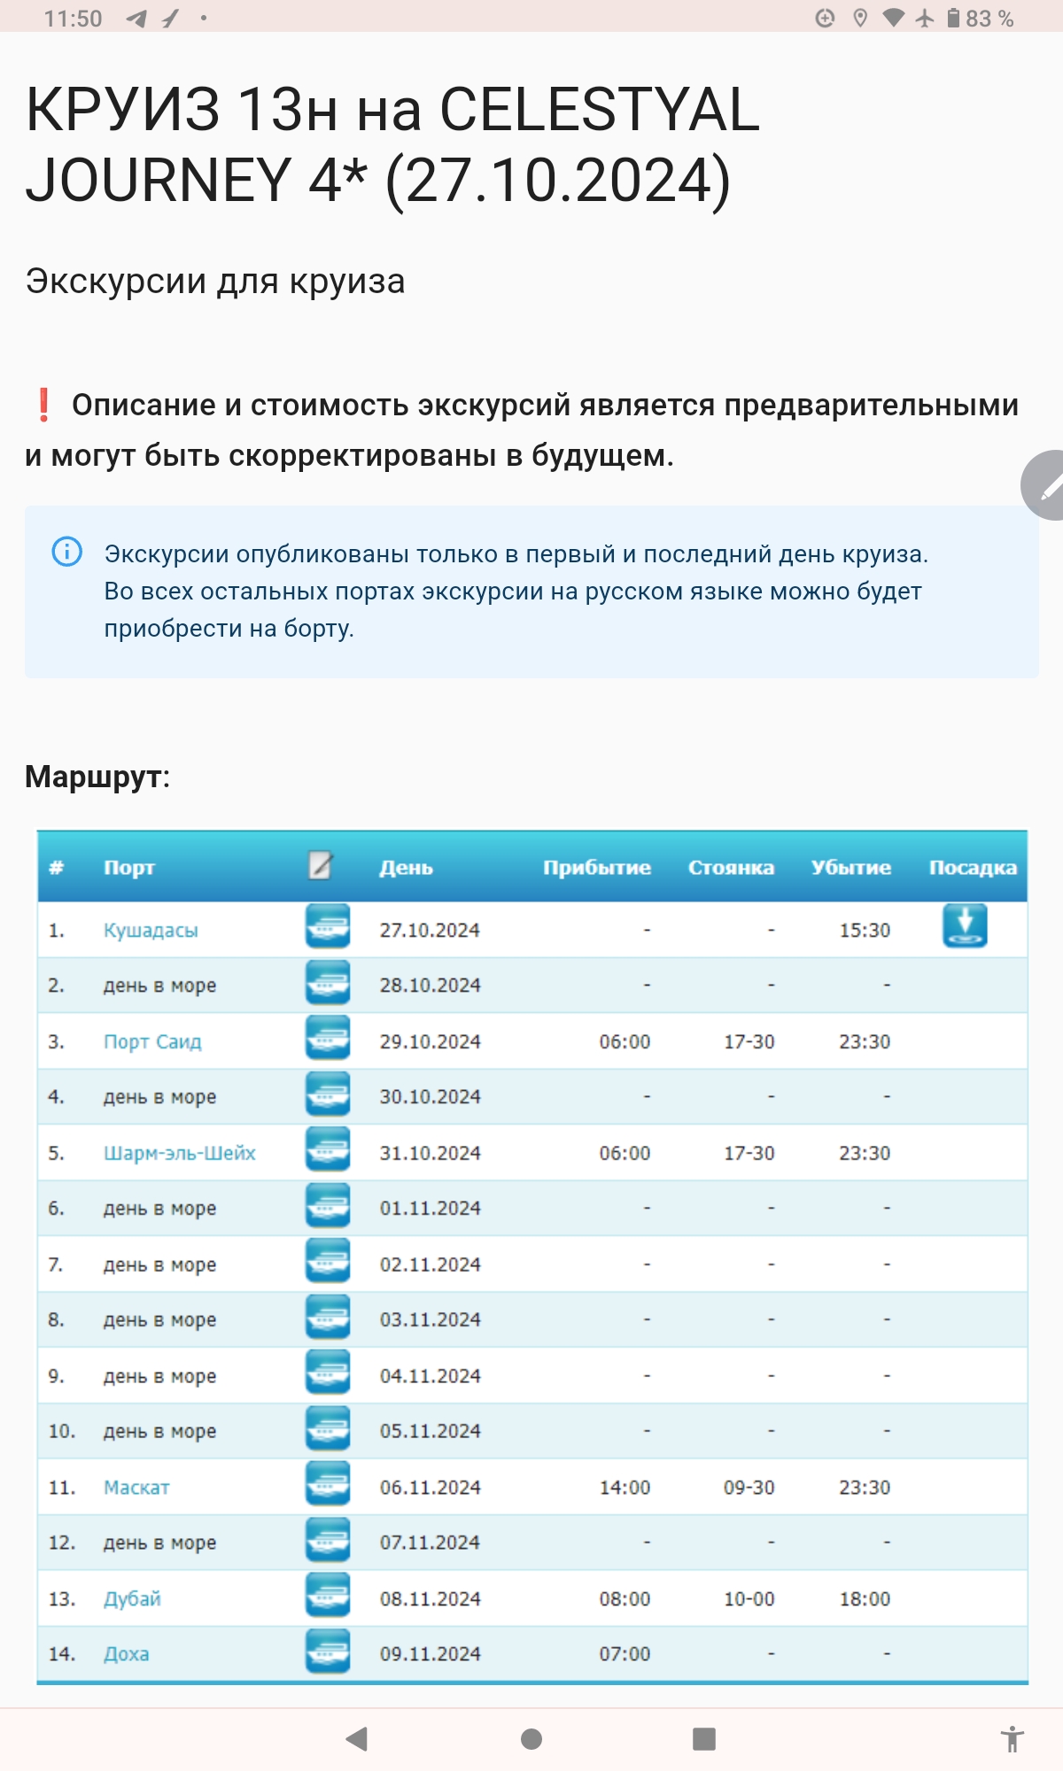The height and width of the screenshot is (1771, 1063).
Task: Click the 09-30 stay duration for Маскат
Action: (749, 1488)
